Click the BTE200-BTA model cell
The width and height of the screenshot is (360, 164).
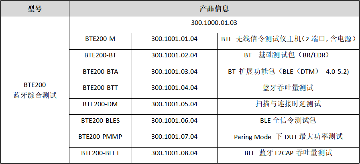pos(100,72)
